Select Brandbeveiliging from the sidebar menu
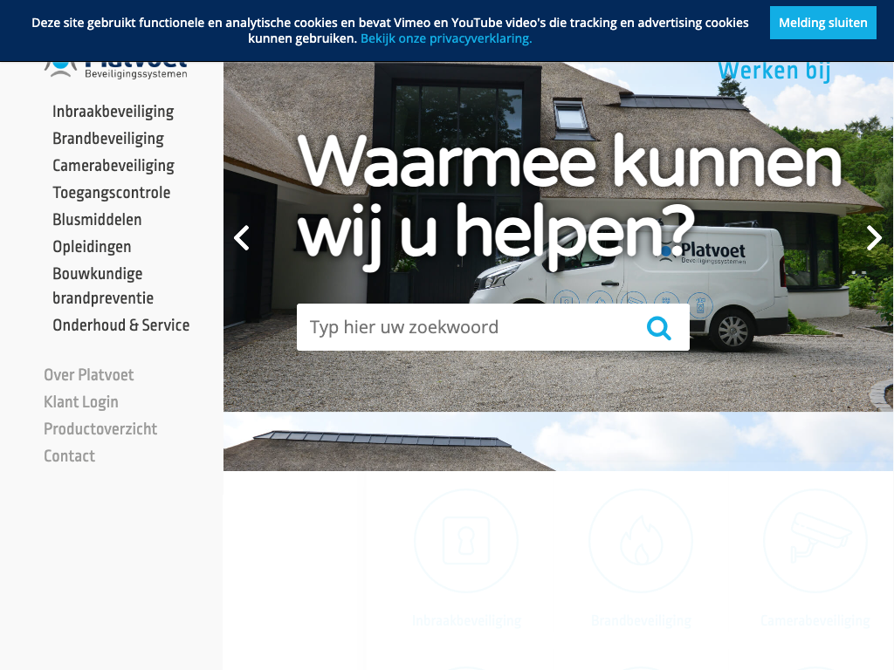Image resolution: width=894 pixels, height=670 pixels. (x=108, y=139)
